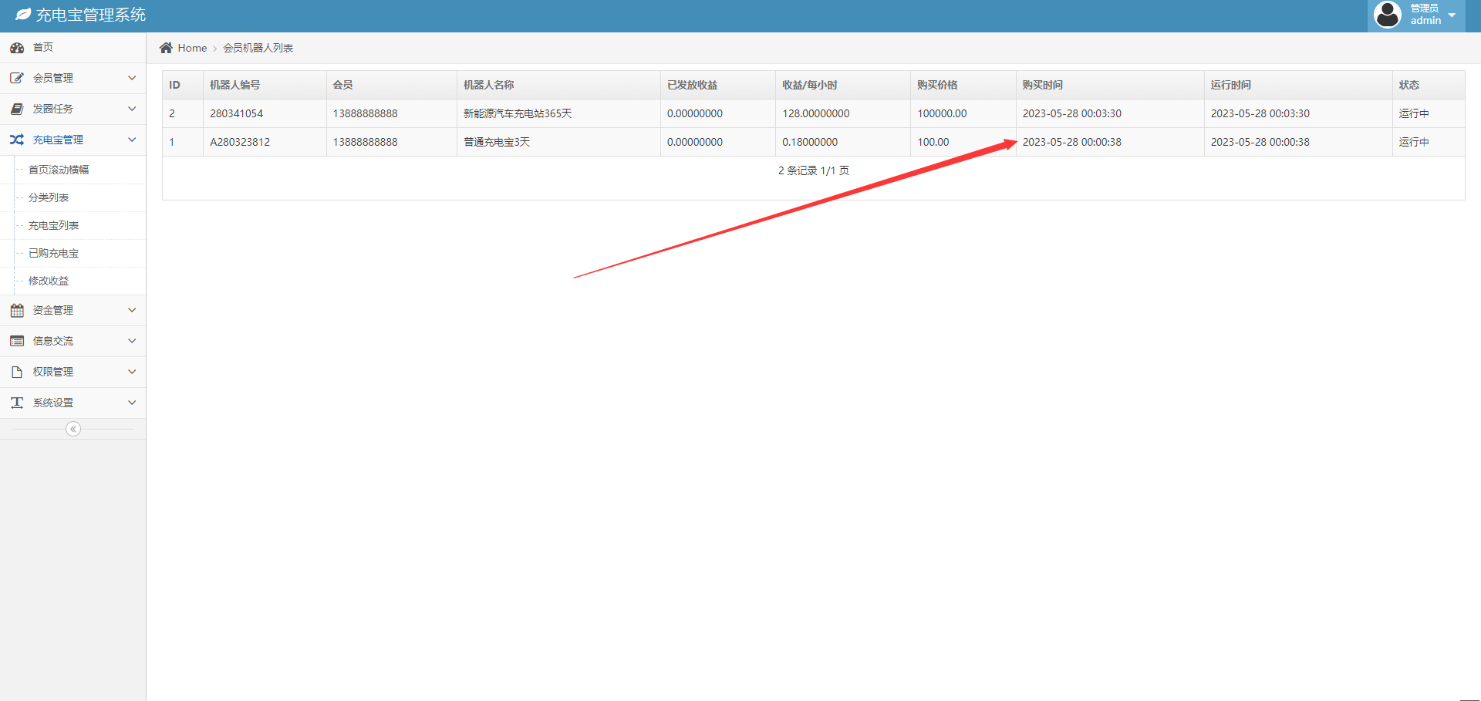This screenshot has width=1481, height=701.
Task: Click 新能源汽车充电站365天 robot name
Action: 518,113
